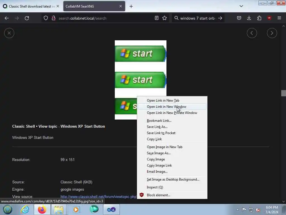
Task: Bookmark this page with the star icon
Action: coord(165,18)
